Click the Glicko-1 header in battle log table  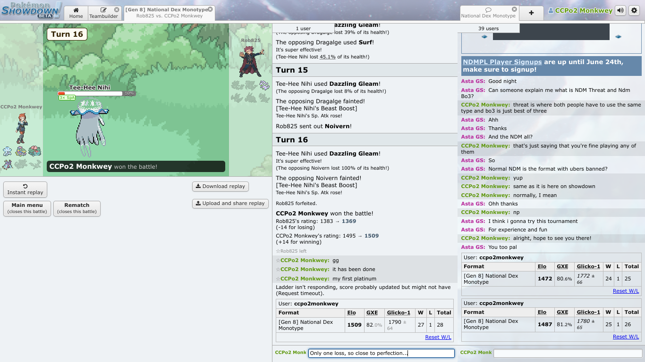pos(399,313)
